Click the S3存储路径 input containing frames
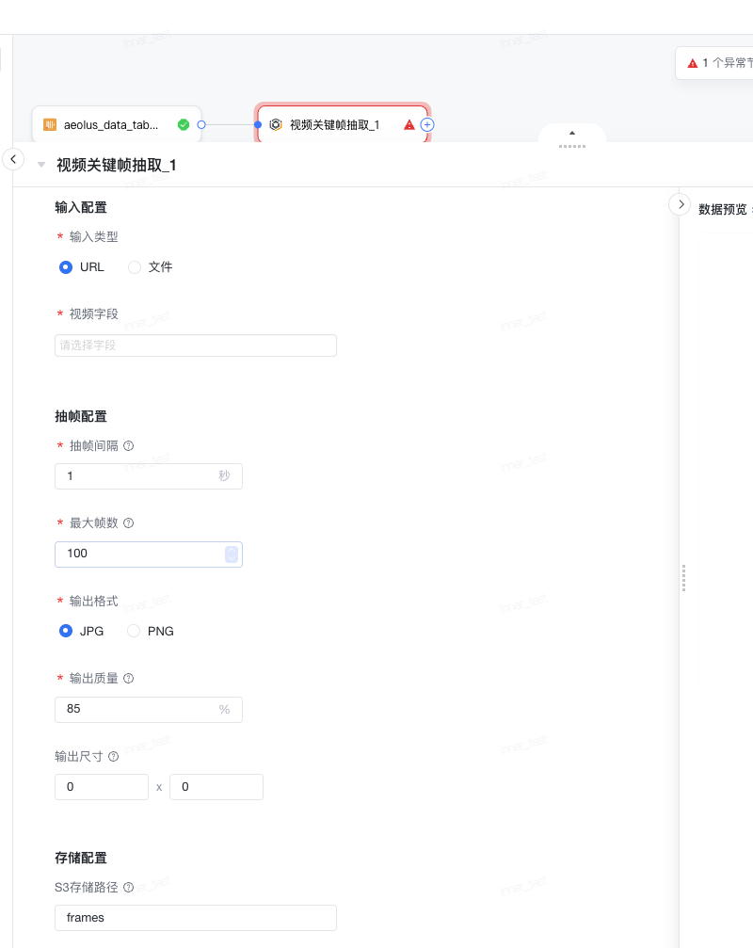 tap(196, 918)
